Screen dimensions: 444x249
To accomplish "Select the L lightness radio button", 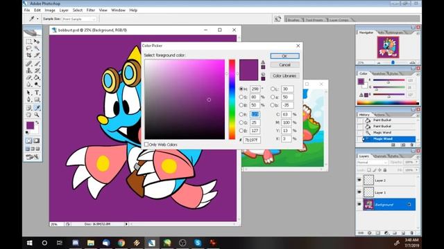I will (273, 89).
